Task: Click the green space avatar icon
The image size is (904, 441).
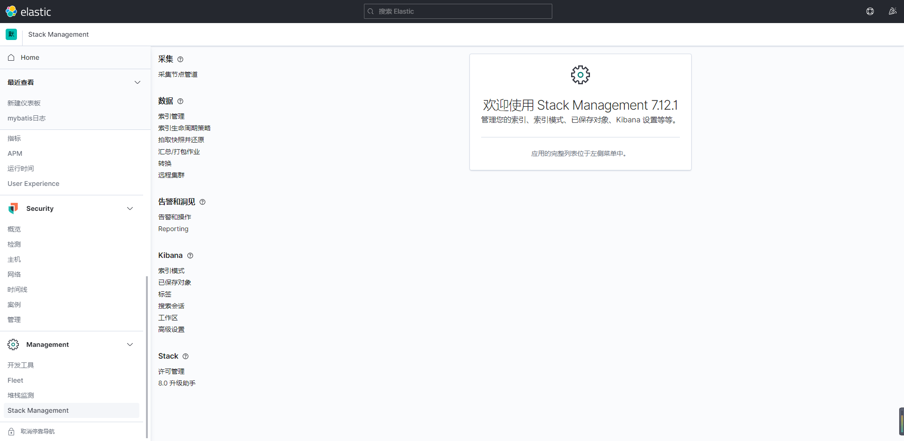Action: pos(11,34)
